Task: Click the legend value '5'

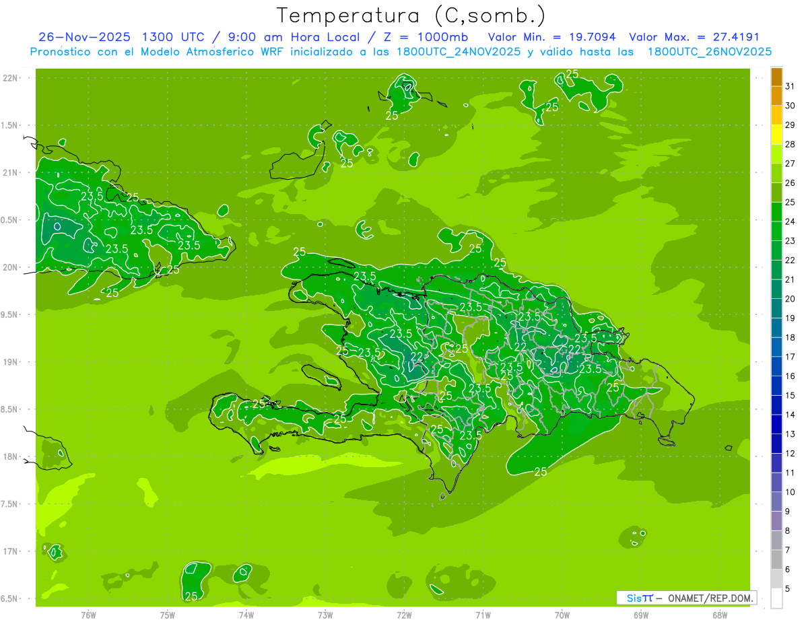Action: [788, 589]
